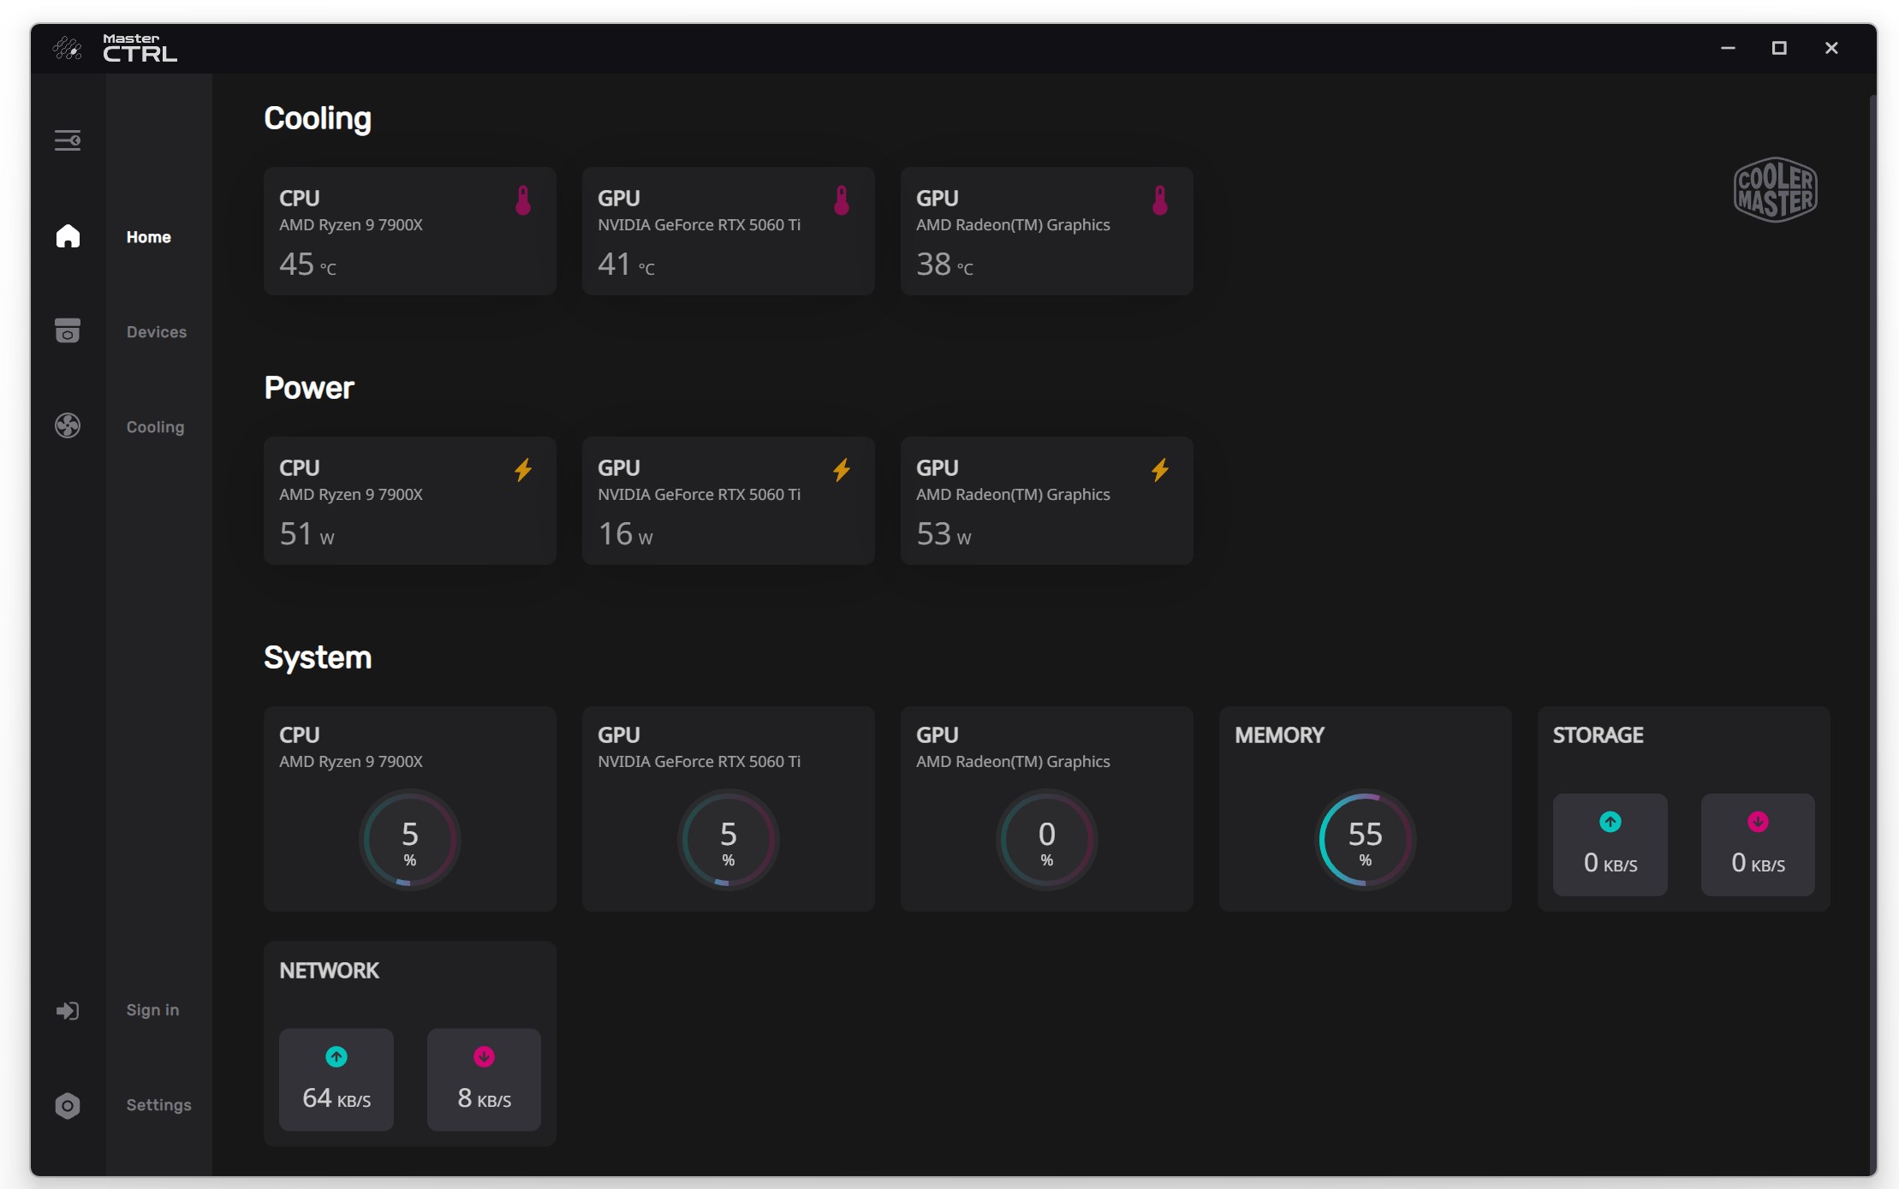Click the lightning bolt on RTX 5060 Ti power card
1899x1189 pixels.
(x=842, y=469)
